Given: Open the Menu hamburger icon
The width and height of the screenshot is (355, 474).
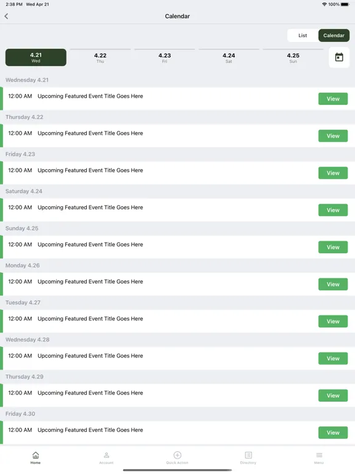Looking at the screenshot, I should pyautogui.click(x=319, y=455).
